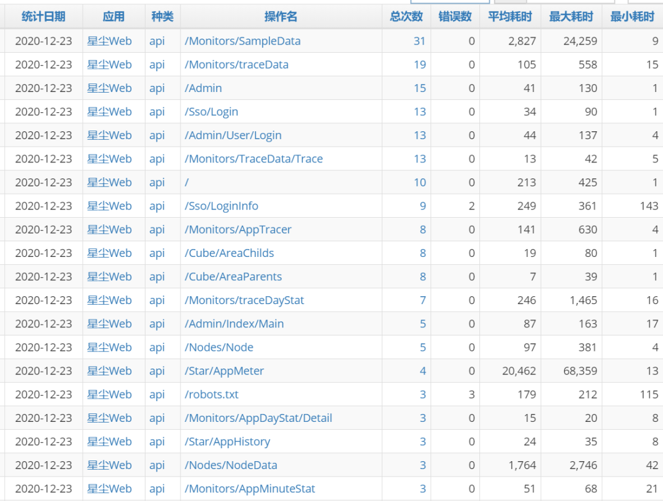Sort by the 错误数 column header
The width and height of the screenshot is (663, 501).
click(455, 17)
